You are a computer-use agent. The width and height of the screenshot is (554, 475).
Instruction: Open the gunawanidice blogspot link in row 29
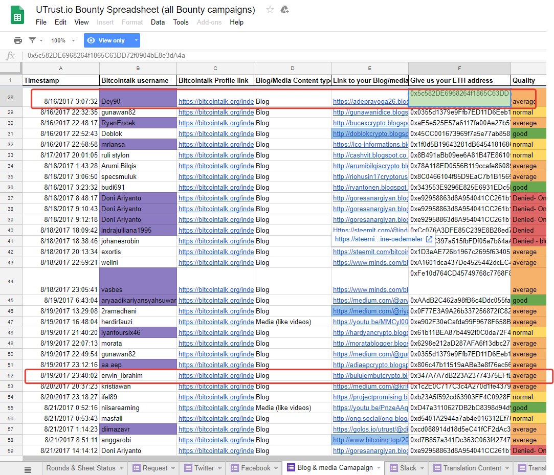[370, 112]
